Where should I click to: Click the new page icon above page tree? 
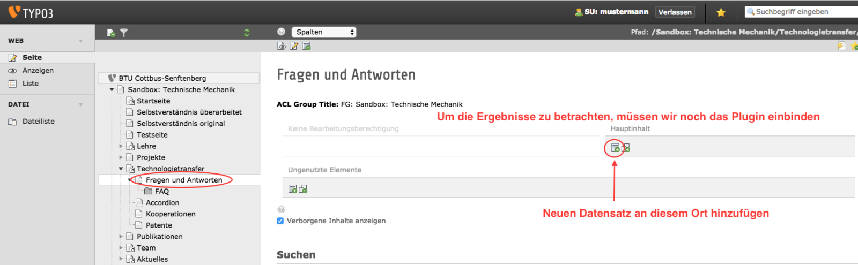tap(111, 33)
